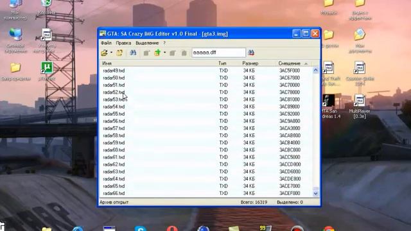The height and width of the screenshot is (231, 411).
Task: Click the binoculars Find icon left of toolbar
Action: [x=133, y=53]
